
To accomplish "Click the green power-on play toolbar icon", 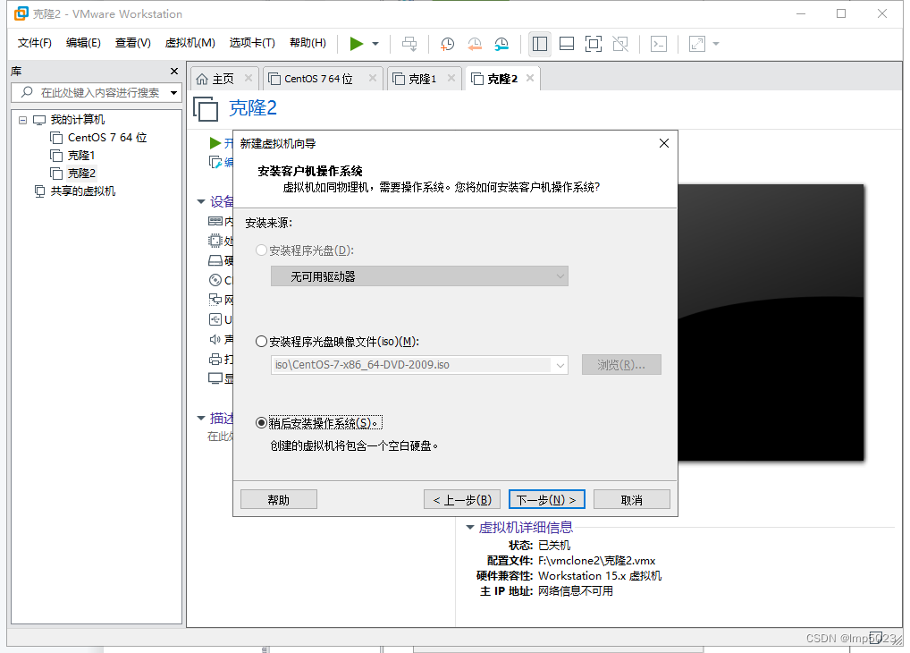I will point(357,44).
